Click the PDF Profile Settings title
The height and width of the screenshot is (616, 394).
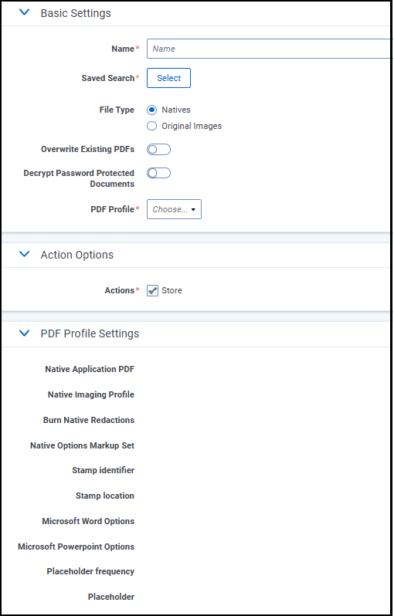tap(90, 333)
